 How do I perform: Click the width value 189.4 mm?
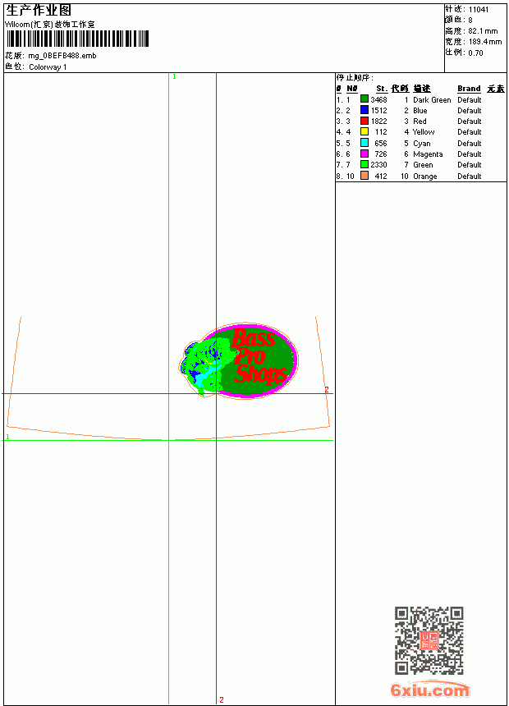click(x=484, y=42)
